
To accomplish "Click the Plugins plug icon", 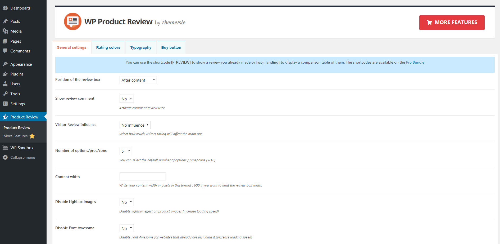I will 5,74.
